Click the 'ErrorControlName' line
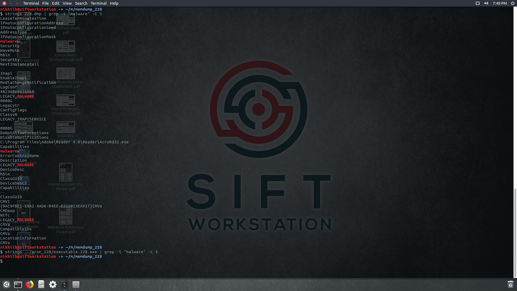Viewport: 517px width, 291px height. [20, 155]
